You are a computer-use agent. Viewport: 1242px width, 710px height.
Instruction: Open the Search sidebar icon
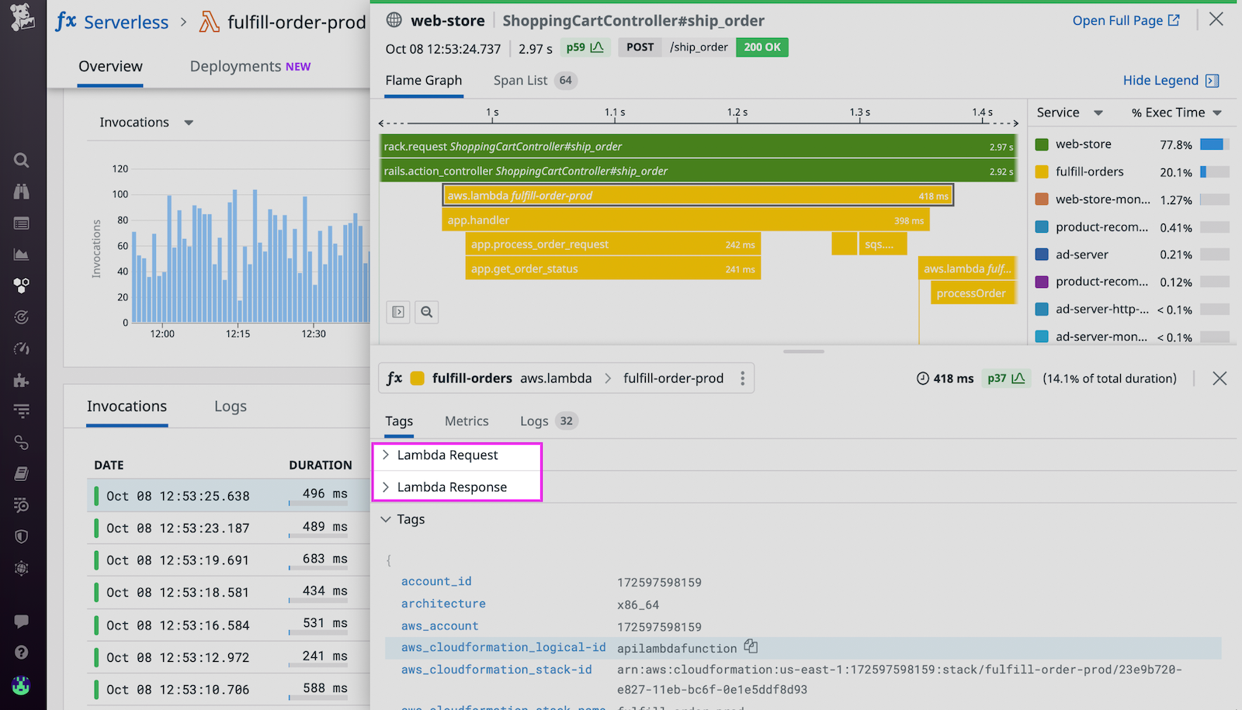21,161
